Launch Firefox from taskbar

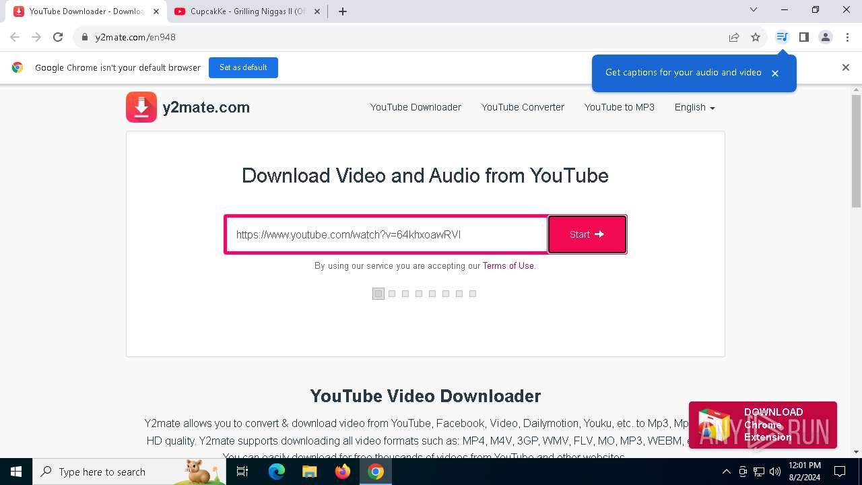tap(342, 472)
